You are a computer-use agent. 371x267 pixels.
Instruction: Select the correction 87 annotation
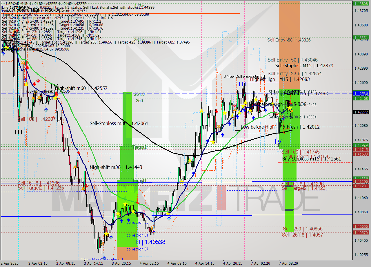click(137, 249)
